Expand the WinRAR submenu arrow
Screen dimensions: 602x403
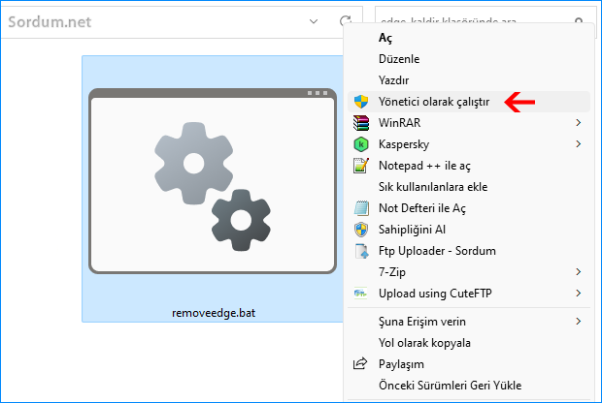tap(579, 123)
